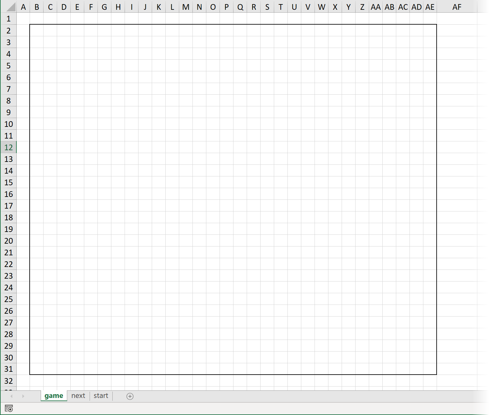The width and height of the screenshot is (489, 415).
Task: Select column AC header
Action: [403, 7]
